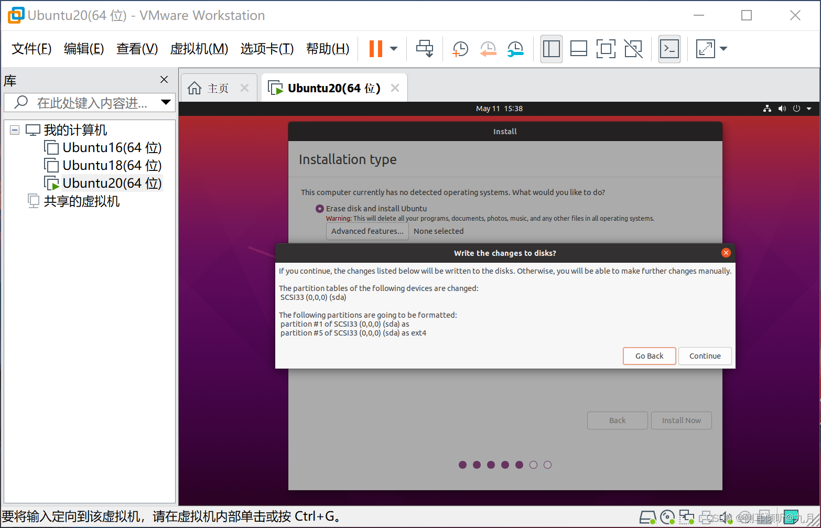Click the 'Installation type' heading
The width and height of the screenshot is (821, 528).
point(348,159)
